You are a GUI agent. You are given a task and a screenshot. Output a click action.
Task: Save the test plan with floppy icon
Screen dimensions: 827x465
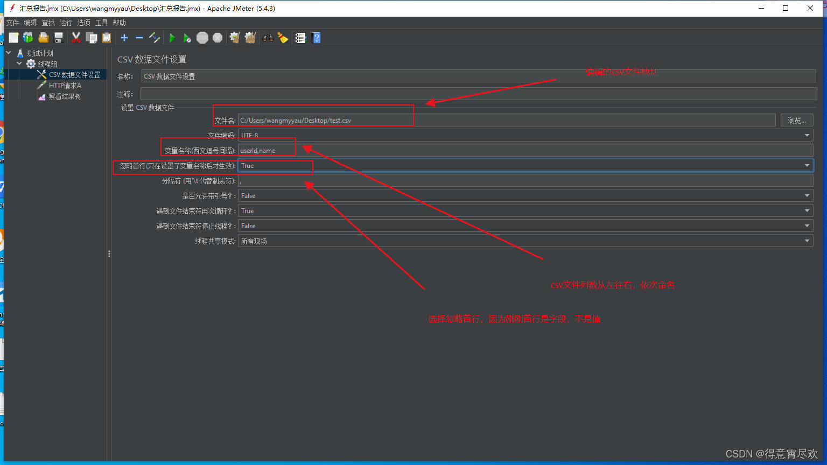tap(59, 38)
